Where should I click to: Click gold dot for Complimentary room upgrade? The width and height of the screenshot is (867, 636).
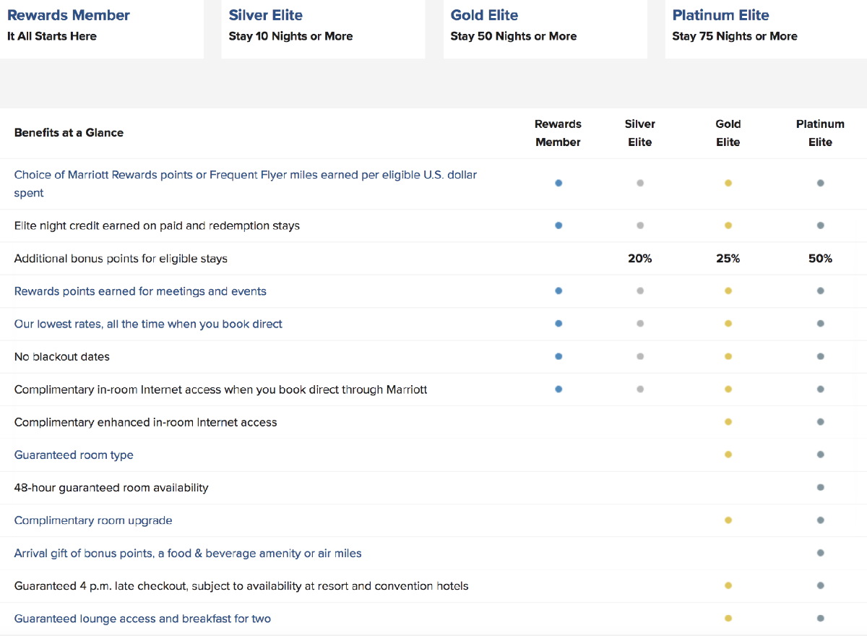[x=728, y=520]
